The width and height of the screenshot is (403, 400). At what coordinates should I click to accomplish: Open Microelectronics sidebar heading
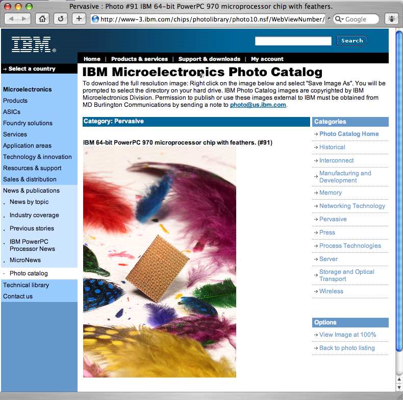tap(28, 89)
